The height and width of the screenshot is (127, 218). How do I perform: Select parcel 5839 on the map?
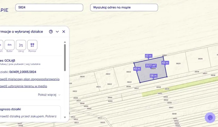pos(167,89)
